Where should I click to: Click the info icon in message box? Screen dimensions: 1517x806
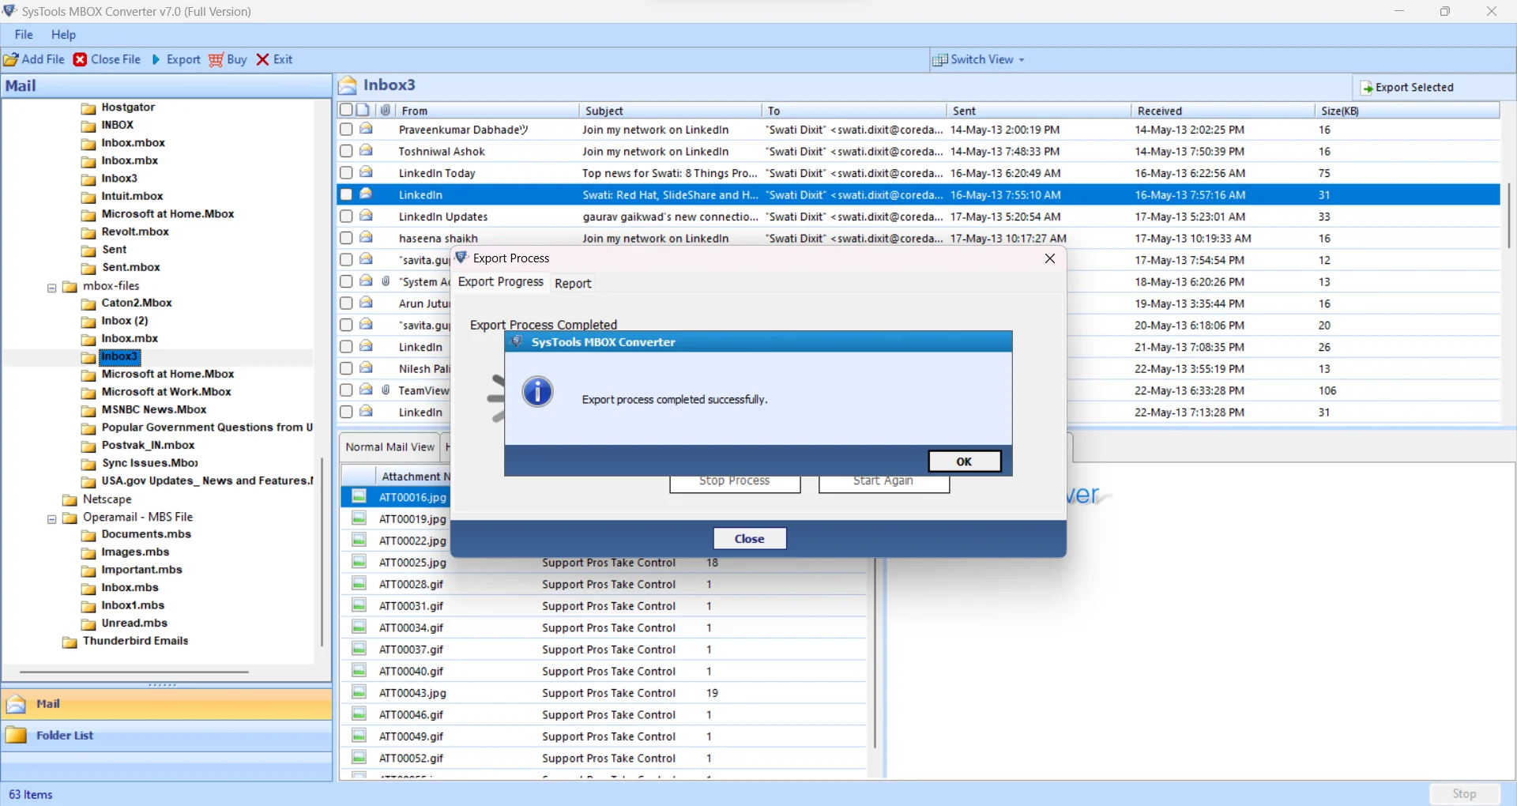tap(538, 392)
